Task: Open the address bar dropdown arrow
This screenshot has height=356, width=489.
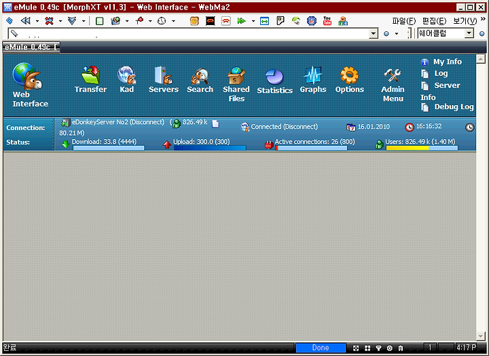Action: 374,33
